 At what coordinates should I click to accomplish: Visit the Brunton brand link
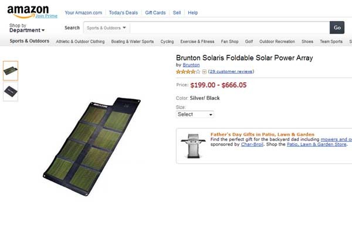point(191,65)
